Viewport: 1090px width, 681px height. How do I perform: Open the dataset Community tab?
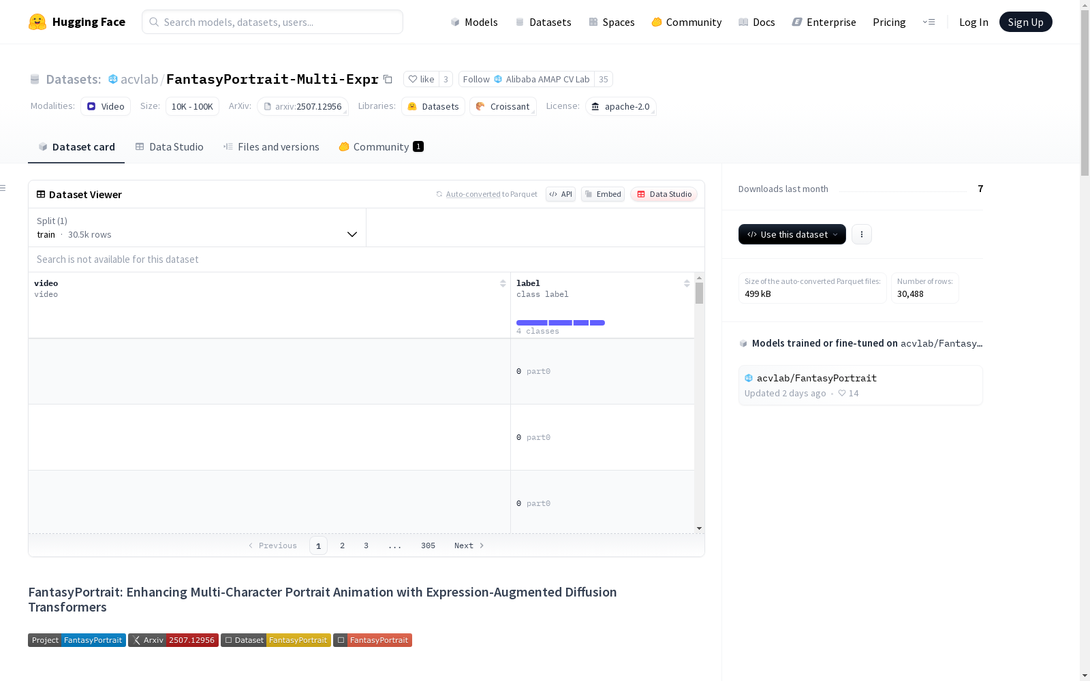(381, 147)
